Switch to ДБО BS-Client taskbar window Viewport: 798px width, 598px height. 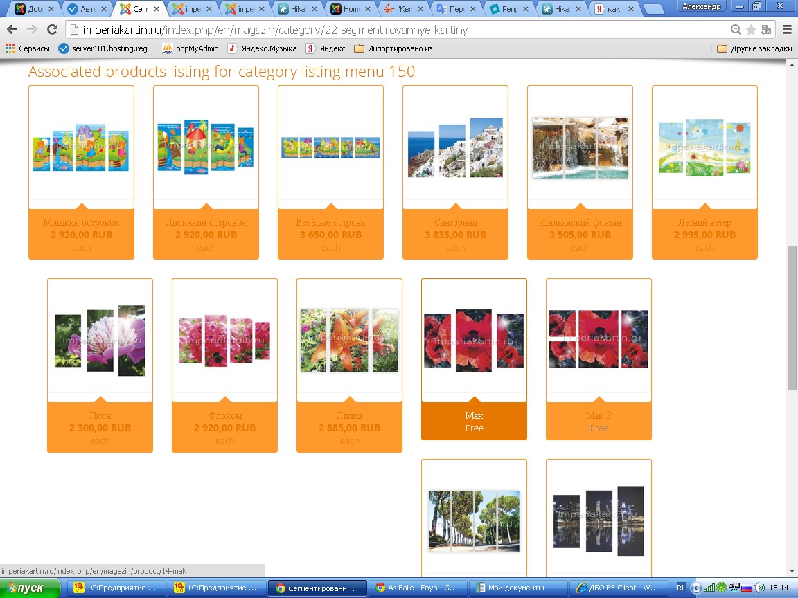618,588
